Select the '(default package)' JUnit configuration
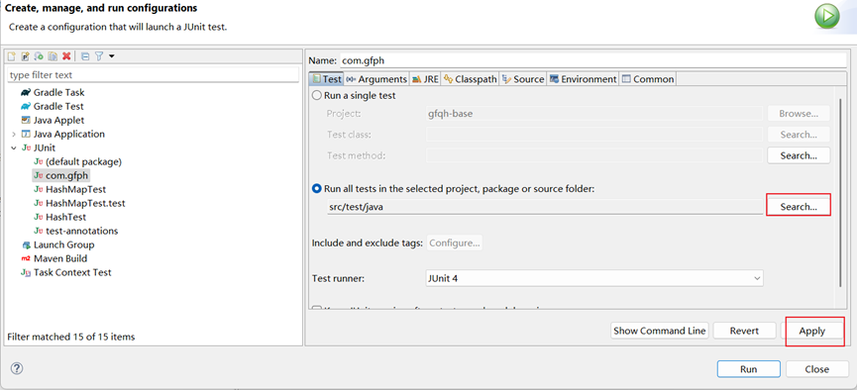This screenshot has height=390, width=857. [x=83, y=161]
